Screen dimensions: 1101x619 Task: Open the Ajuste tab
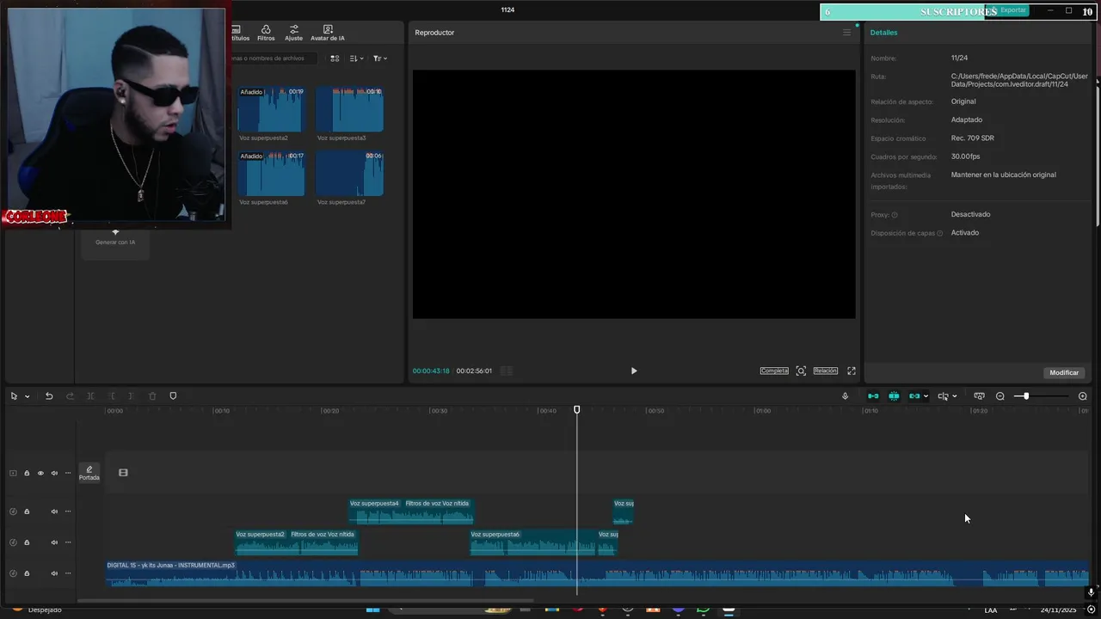click(293, 33)
